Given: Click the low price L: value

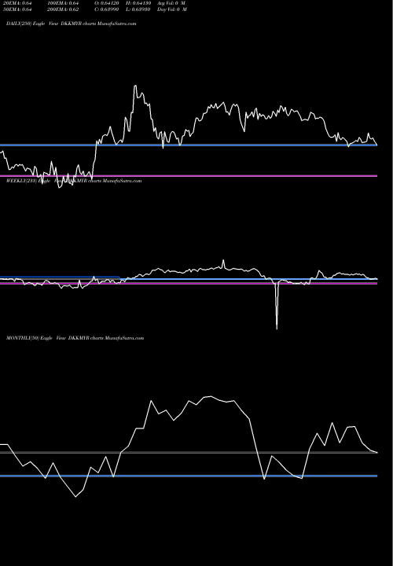Looking at the screenshot, I should (138, 9).
